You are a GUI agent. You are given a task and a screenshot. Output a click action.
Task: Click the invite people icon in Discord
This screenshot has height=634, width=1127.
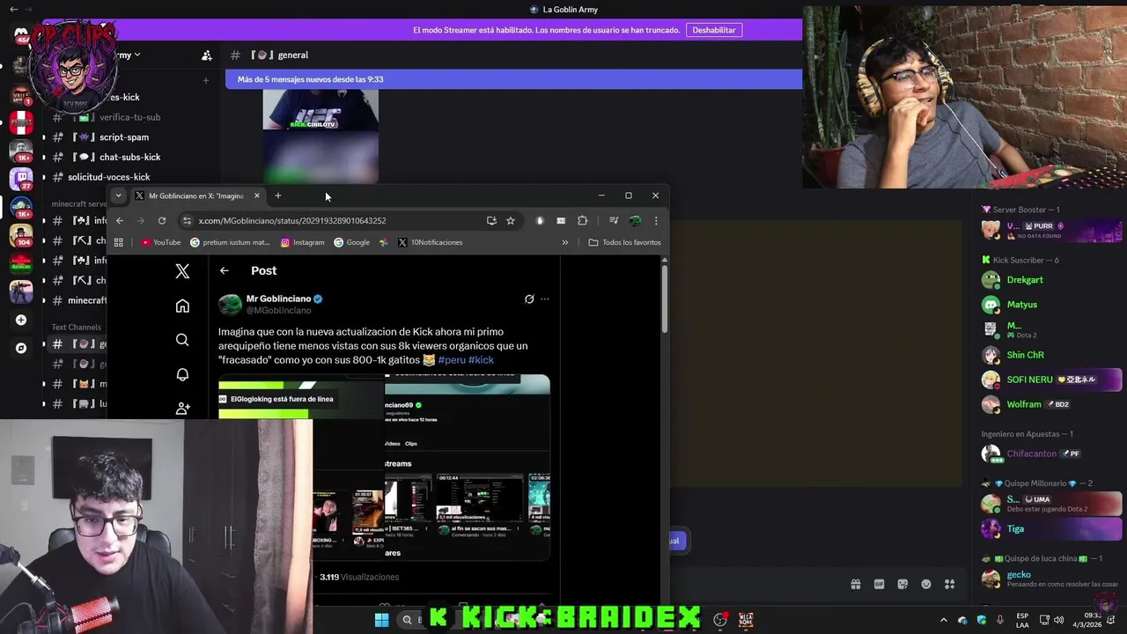pyautogui.click(x=207, y=55)
